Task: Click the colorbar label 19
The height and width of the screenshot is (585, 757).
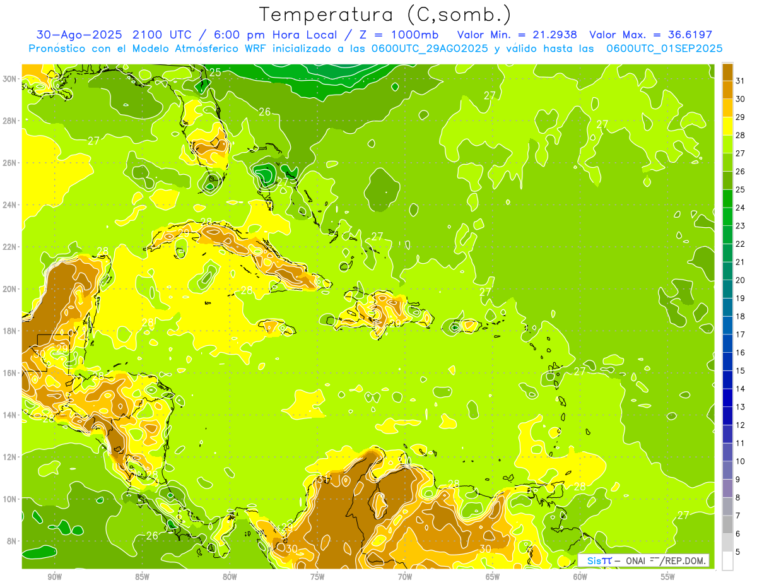Action: 741,298
